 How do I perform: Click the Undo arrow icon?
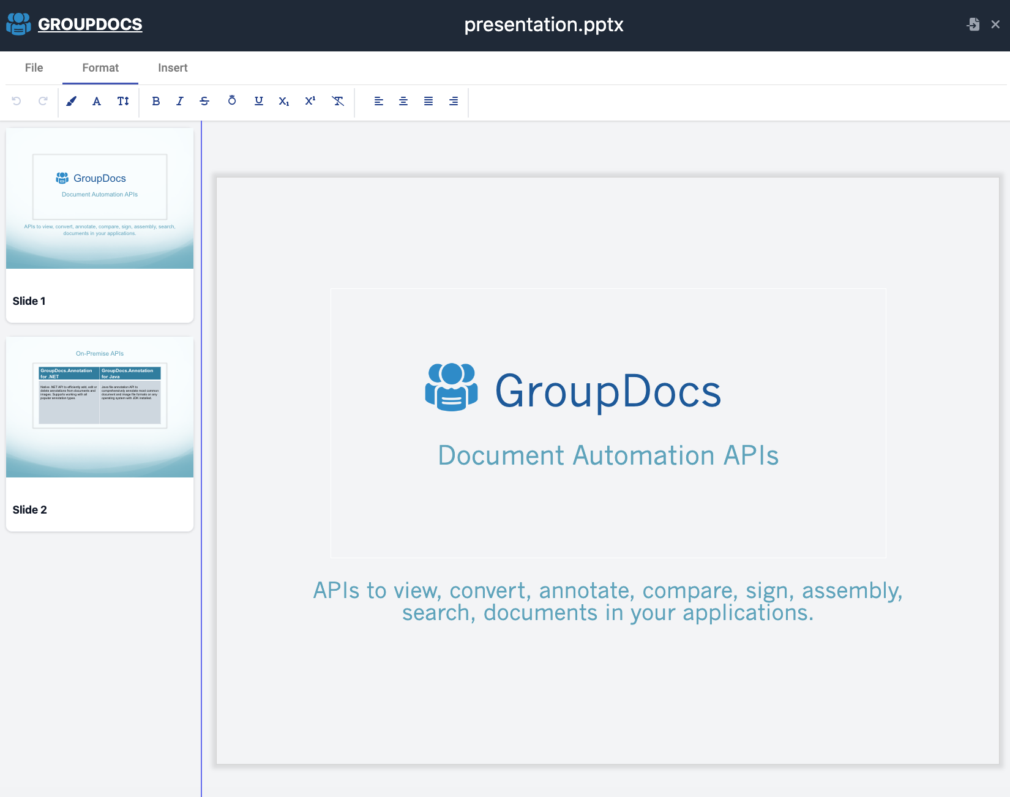coord(17,101)
